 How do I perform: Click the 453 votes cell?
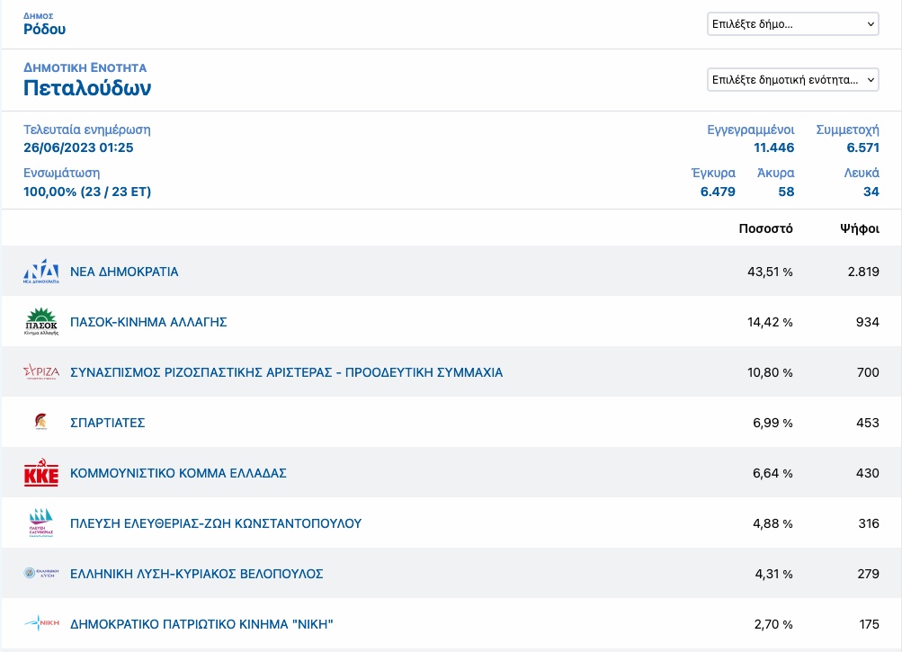[x=868, y=423]
